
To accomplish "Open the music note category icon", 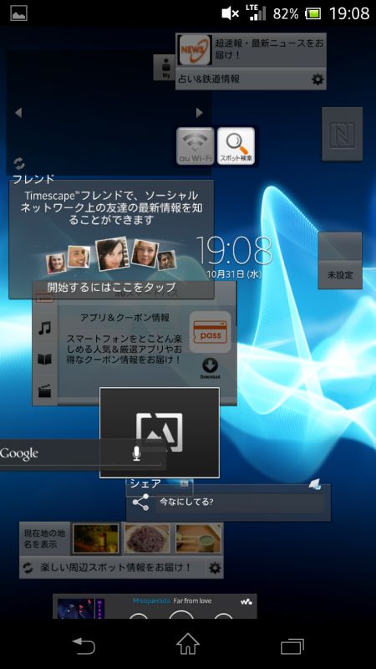I will coord(44,328).
